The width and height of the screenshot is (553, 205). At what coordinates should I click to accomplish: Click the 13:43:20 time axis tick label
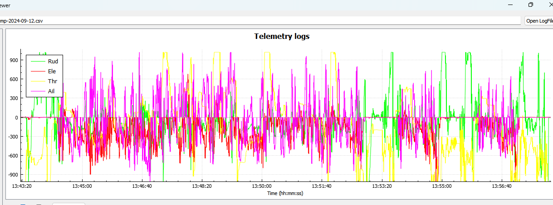tap(22, 186)
